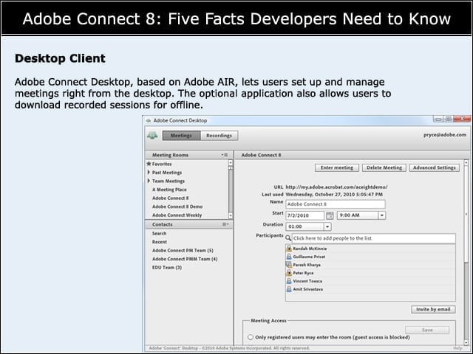Click Randah McKinnie's participant avatar icon
This screenshot has height=354, width=473.
pos(289,249)
